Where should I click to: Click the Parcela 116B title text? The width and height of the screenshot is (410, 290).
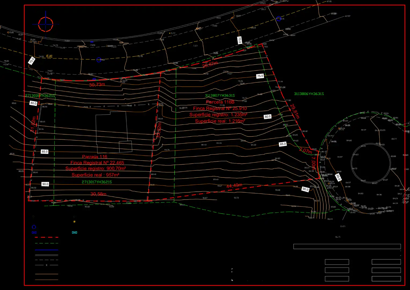[x=220, y=102]
